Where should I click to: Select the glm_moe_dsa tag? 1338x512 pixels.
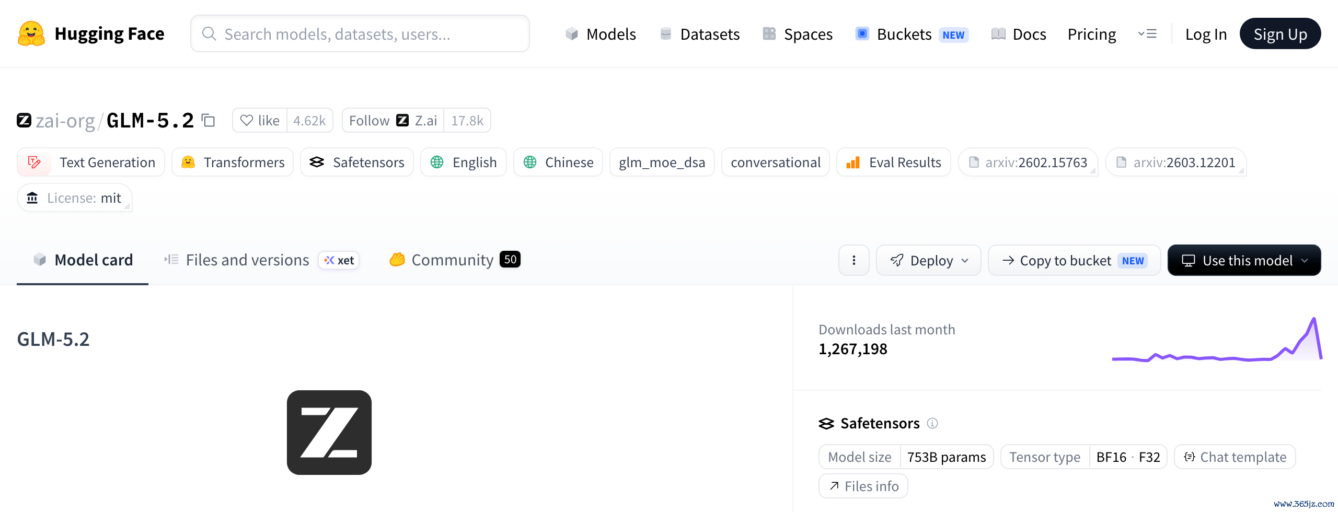point(662,162)
